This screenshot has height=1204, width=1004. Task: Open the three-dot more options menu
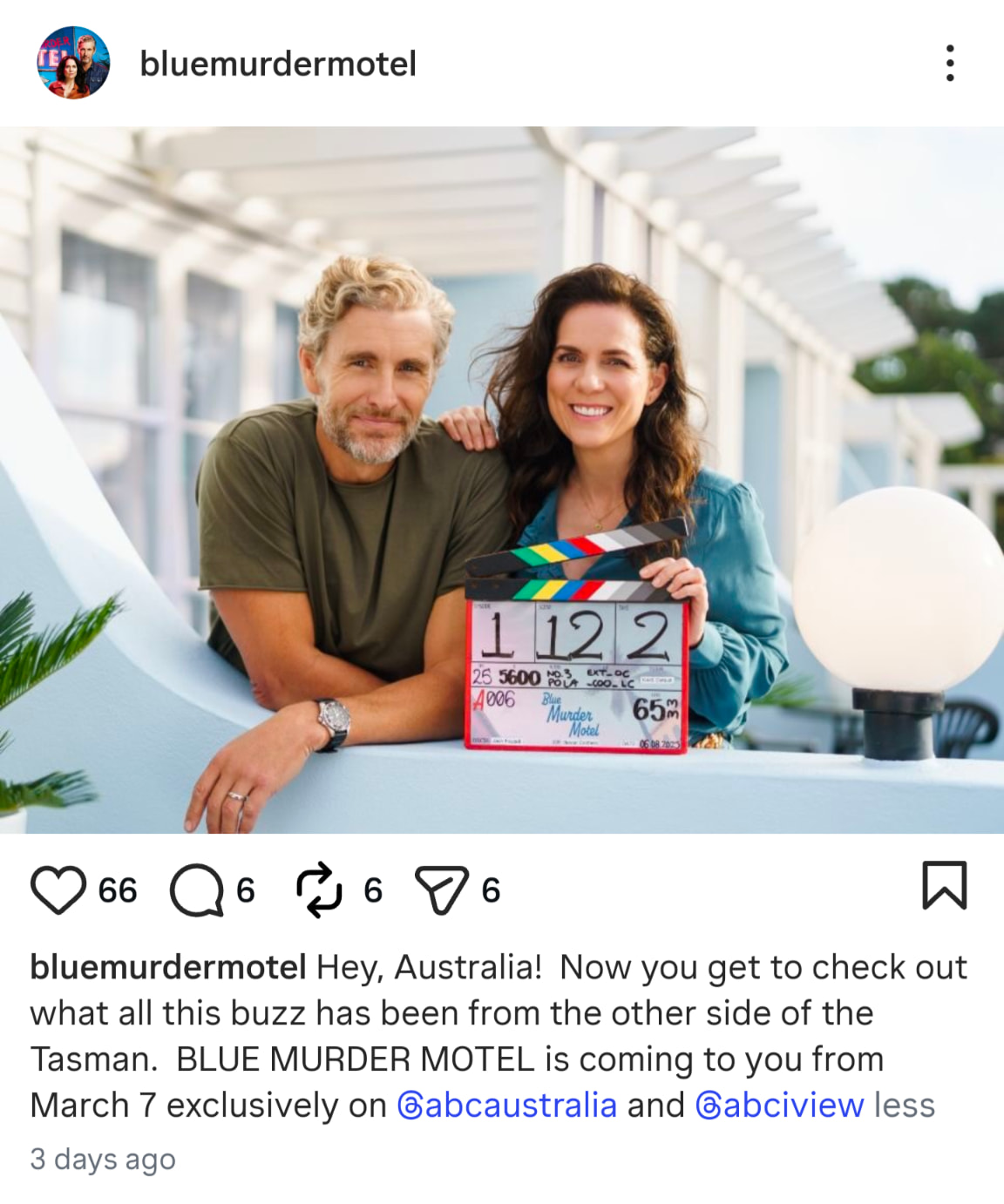pyautogui.click(x=950, y=64)
